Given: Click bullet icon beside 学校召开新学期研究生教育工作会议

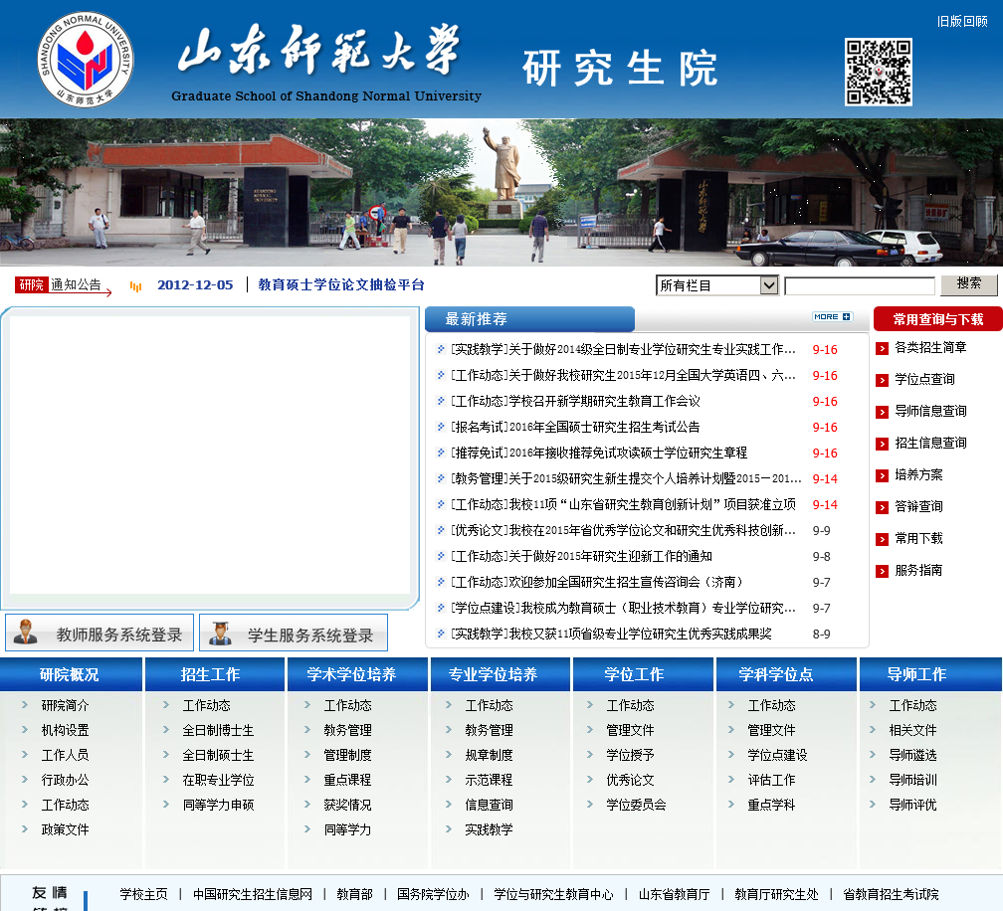Looking at the screenshot, I should pyautogui.click(x=441, y=401).
